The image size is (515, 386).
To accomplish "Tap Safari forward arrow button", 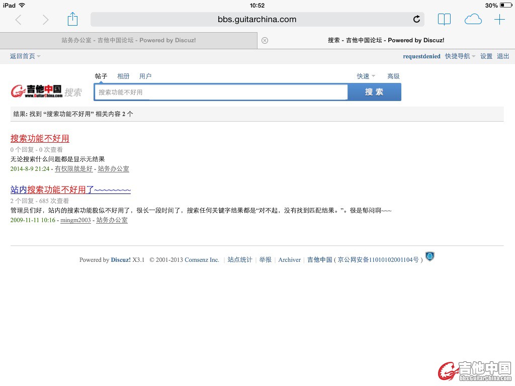I will click(x=46, y=20).
